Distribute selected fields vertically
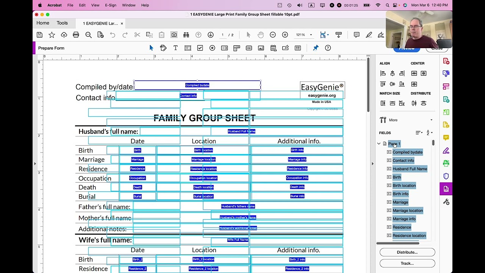Image resolution: width=485 pixels, height=273 pixels. [x=424, y=103]
